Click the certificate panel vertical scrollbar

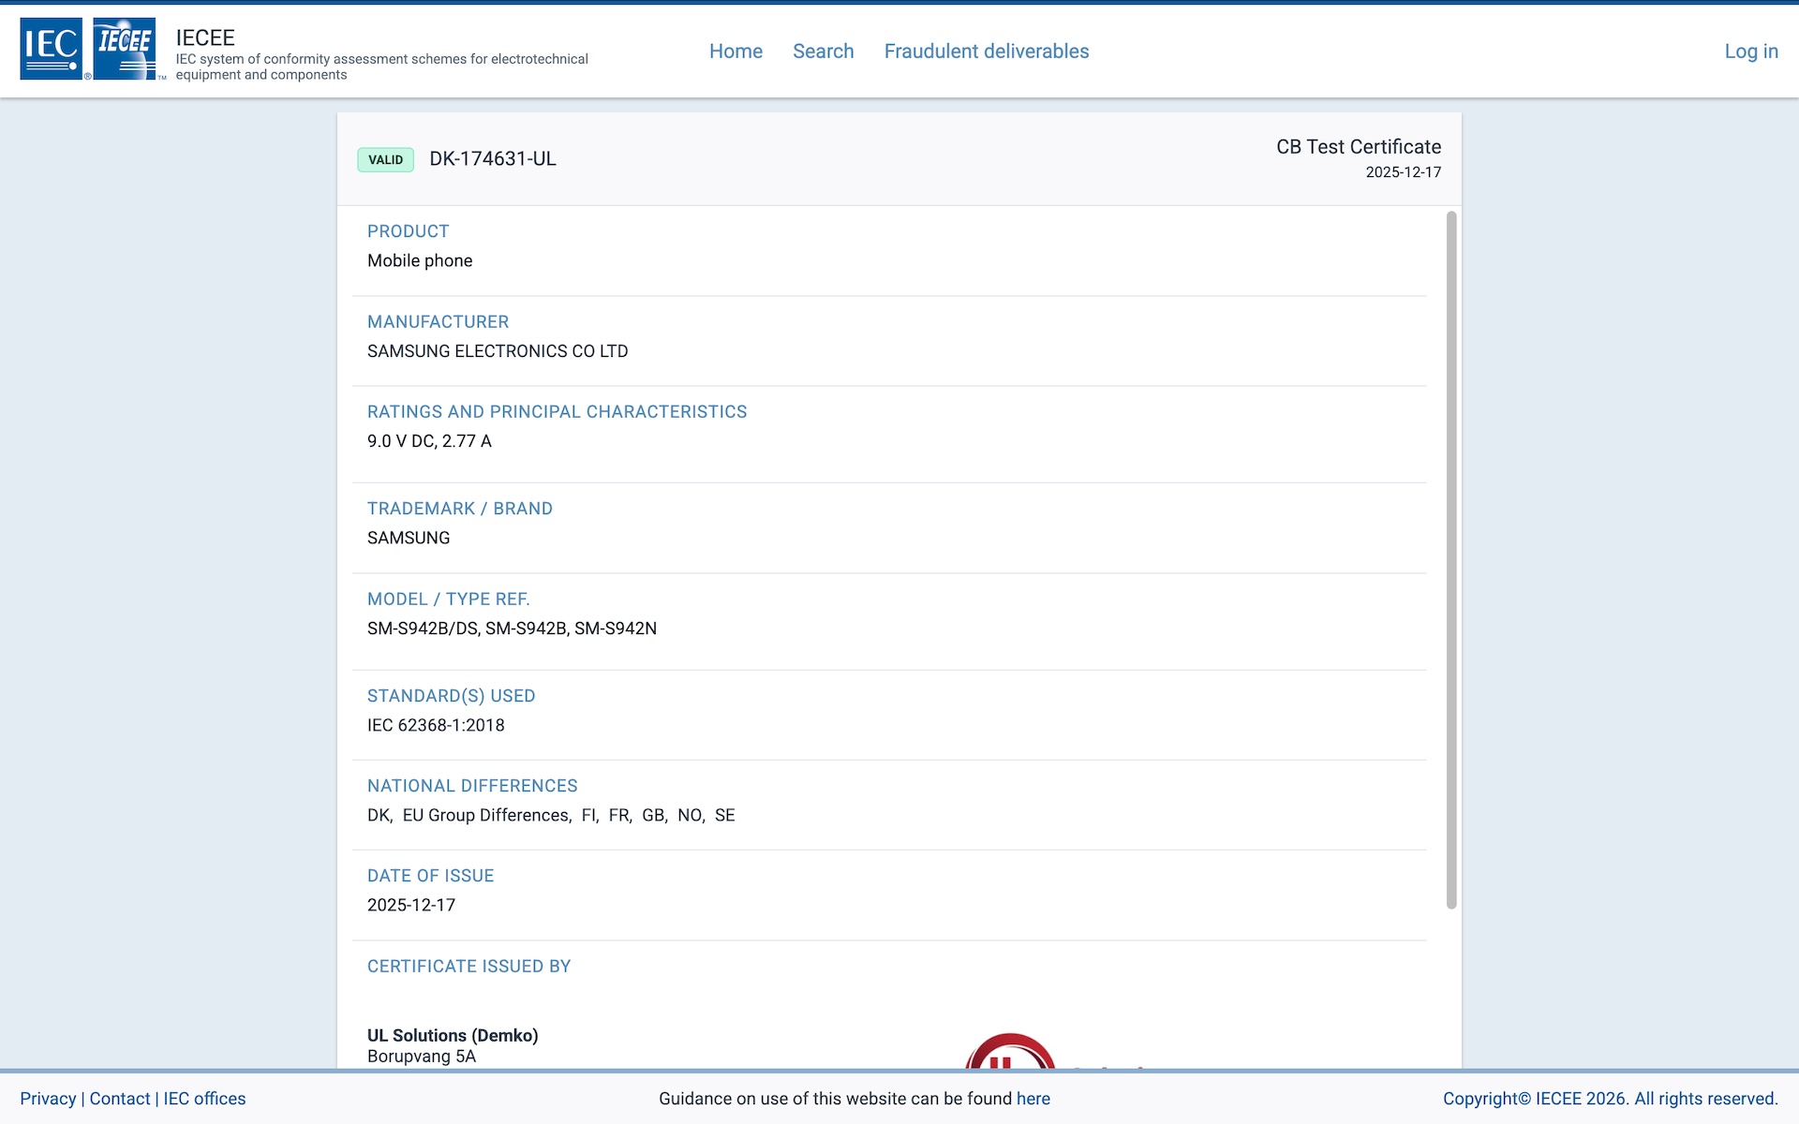tap(1450, 560)
